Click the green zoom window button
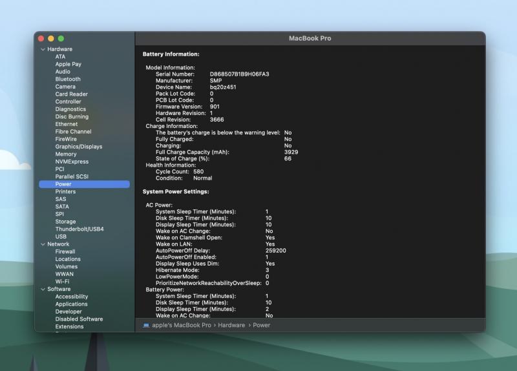517x371 pixels. [x=61, y=39]
